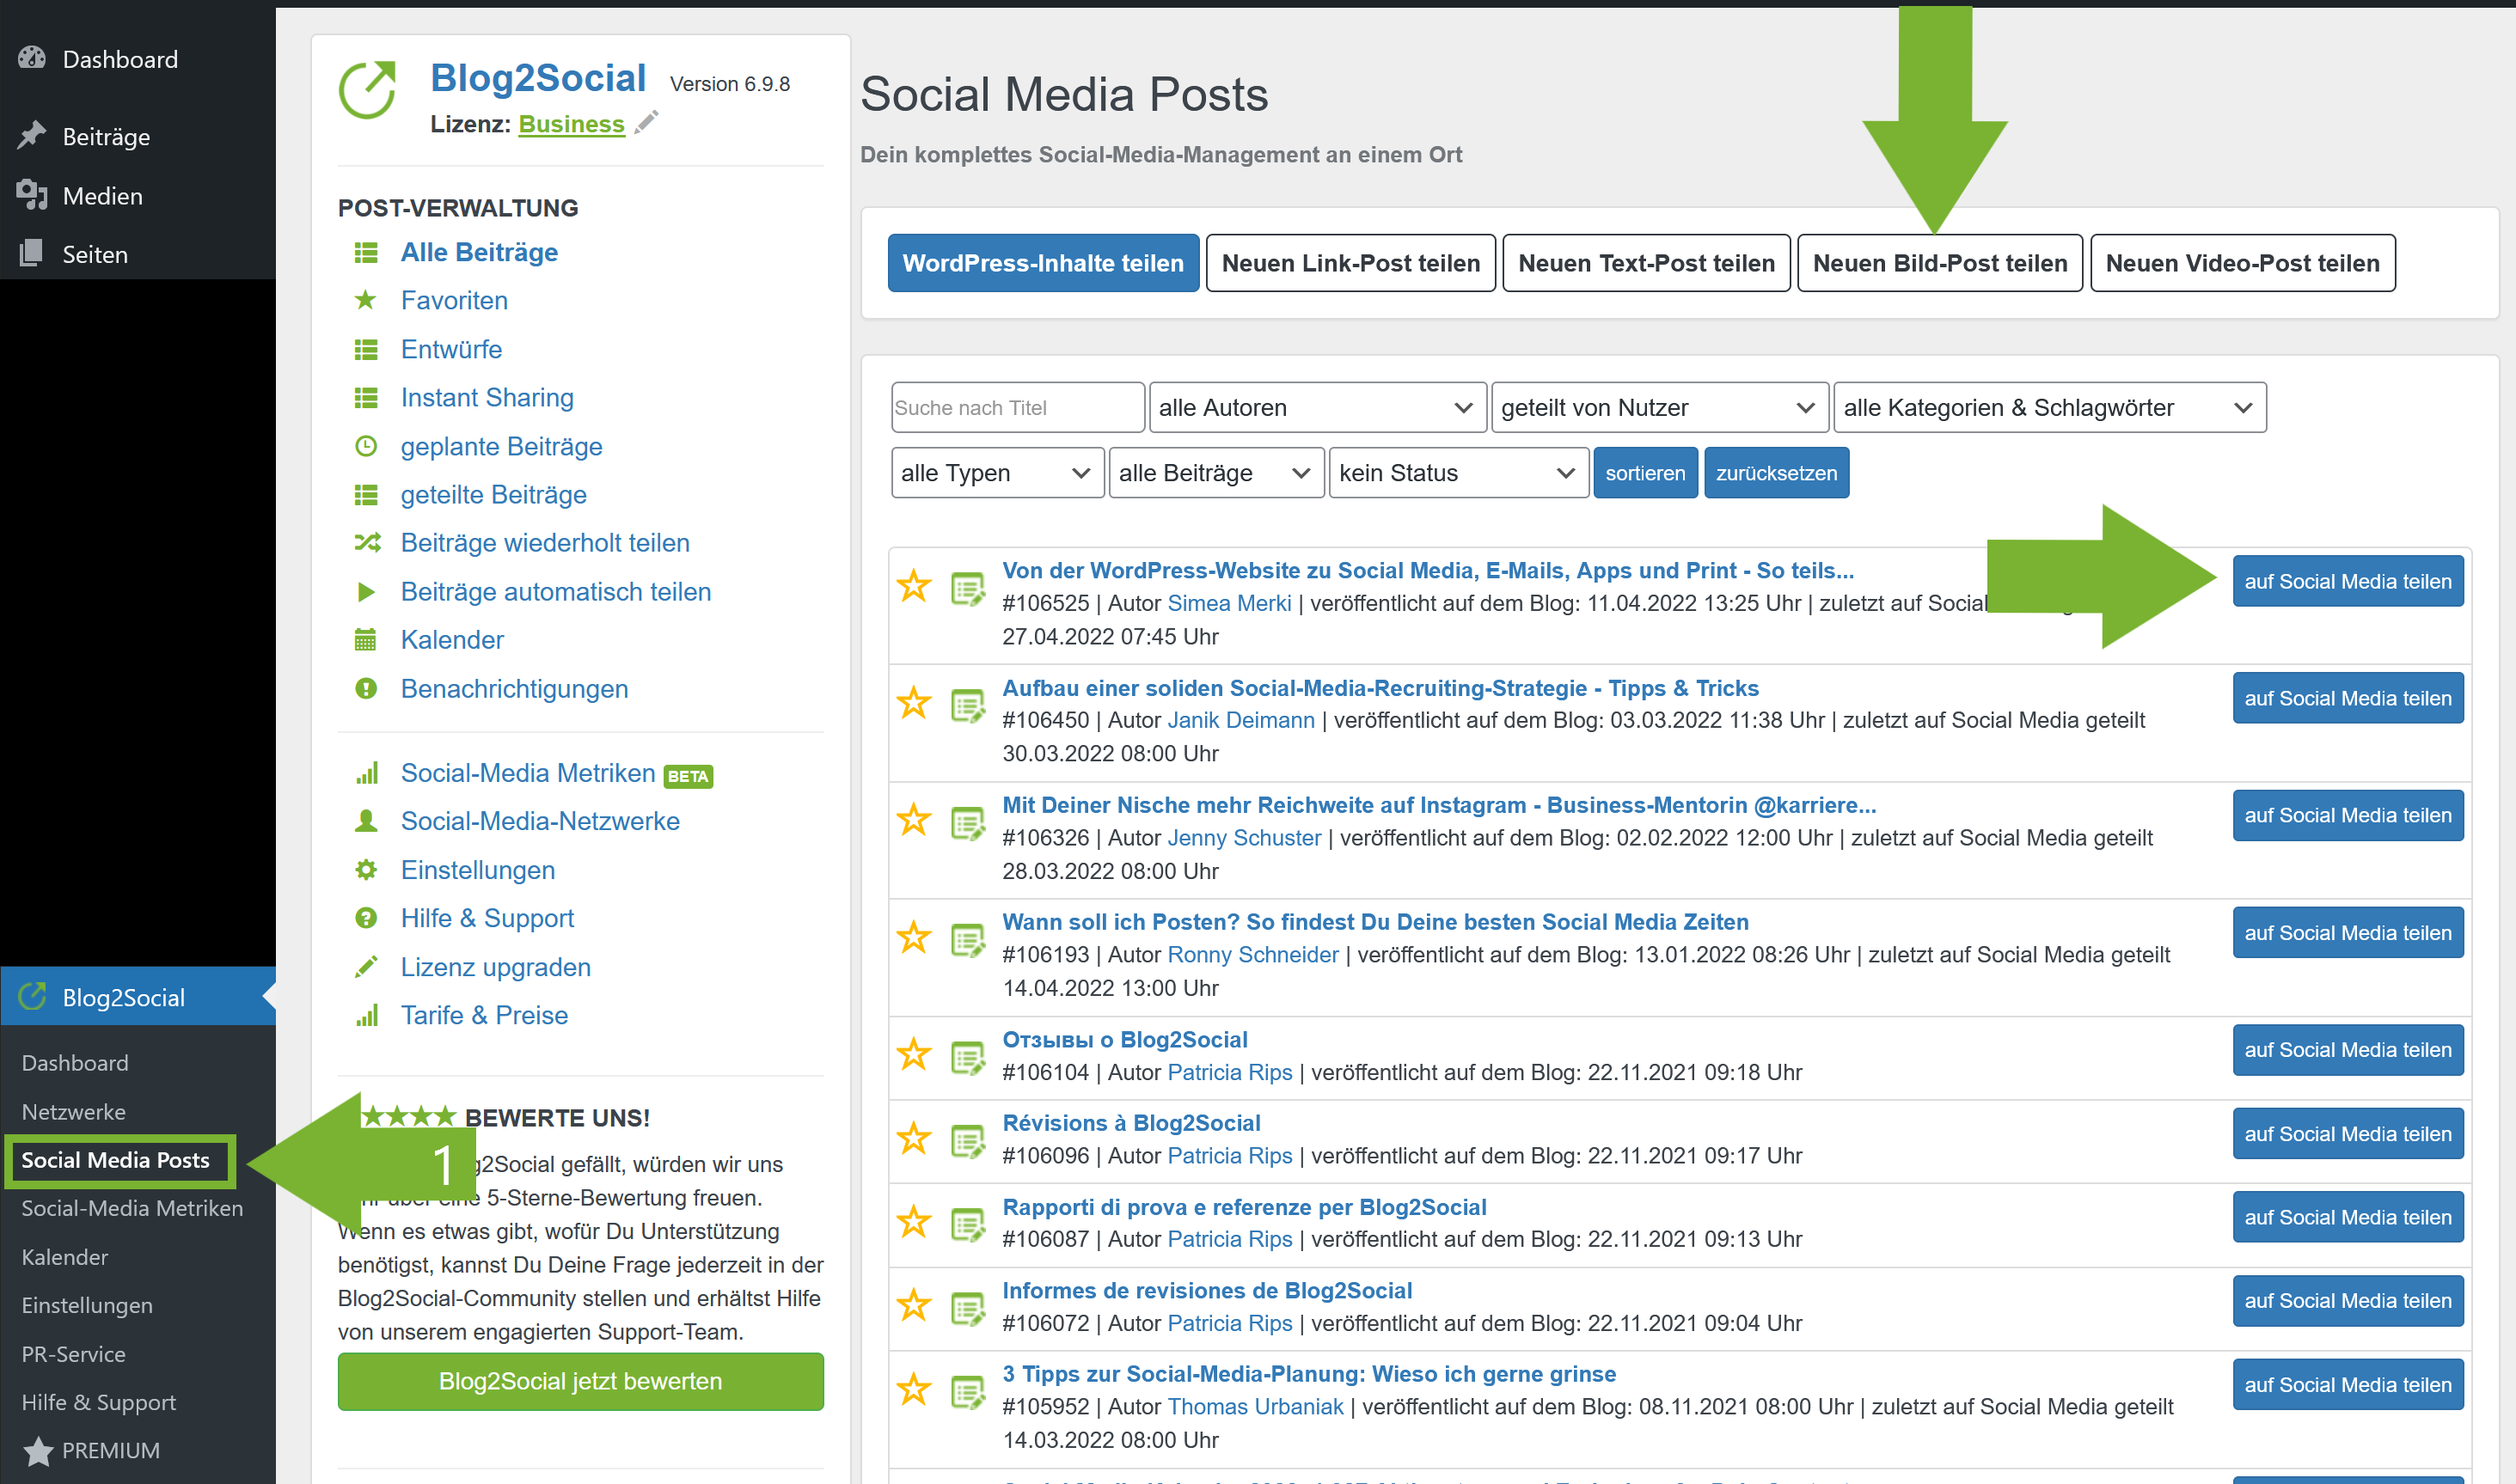
Task: Click the sortieren button
Action: 1645,473
